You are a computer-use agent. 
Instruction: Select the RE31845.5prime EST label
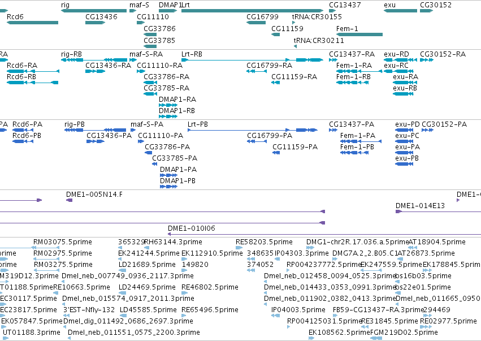pyautogui.click(x=390, y=321)
